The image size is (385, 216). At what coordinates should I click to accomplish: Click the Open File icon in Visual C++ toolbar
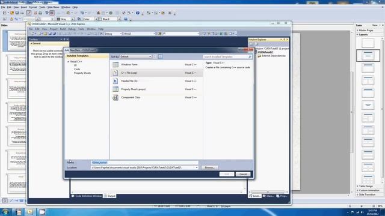coord(46,34)
